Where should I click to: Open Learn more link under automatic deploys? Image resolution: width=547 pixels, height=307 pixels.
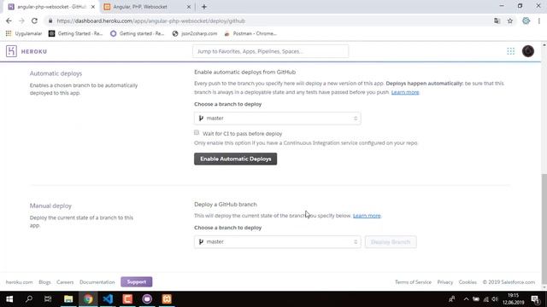point(405,92)
